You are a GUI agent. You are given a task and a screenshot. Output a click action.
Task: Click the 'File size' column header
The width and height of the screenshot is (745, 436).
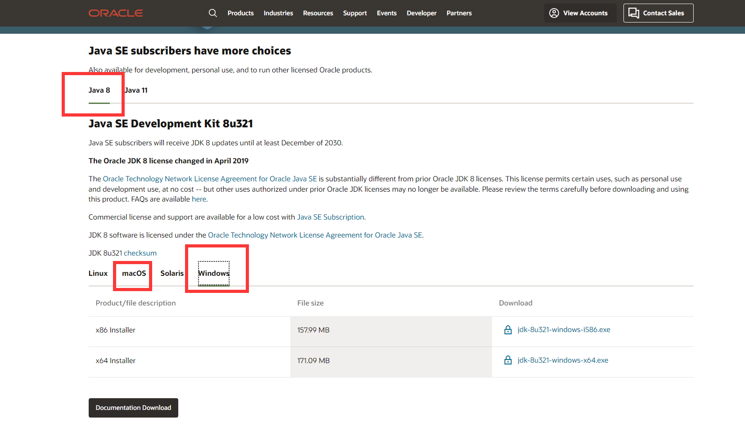(310, 303)
